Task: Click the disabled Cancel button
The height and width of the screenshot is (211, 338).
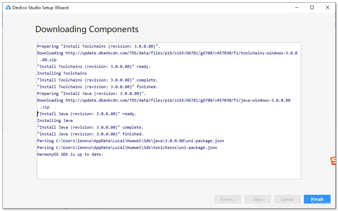Action: coord(287,199)
